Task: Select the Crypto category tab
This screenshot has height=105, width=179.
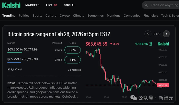Action: [x=65, y=16]
